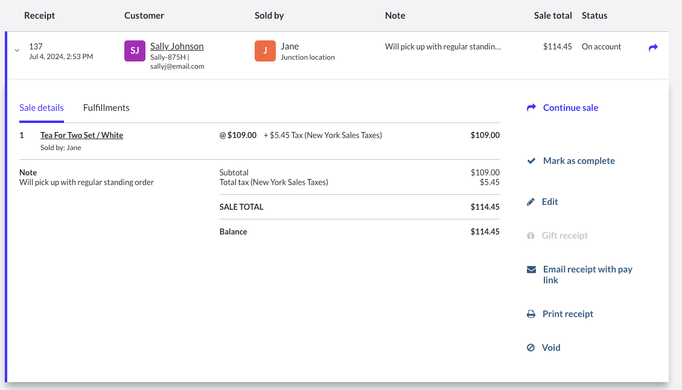Collapse receipt 137 row with chevron
Screen dimensions: 682x390
coord(17,51)
